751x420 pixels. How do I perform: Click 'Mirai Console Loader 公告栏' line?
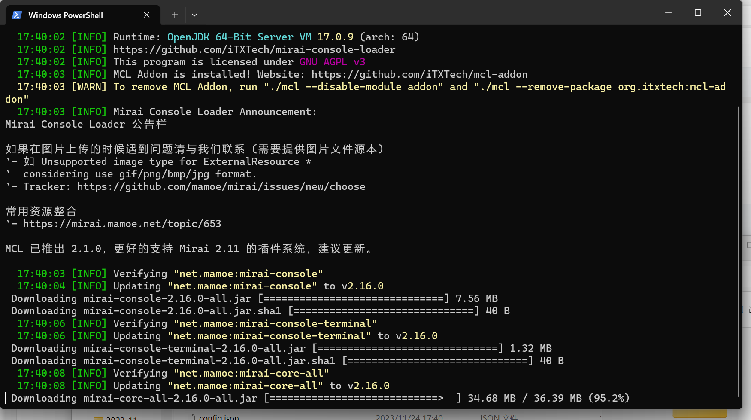pos(86,124)
